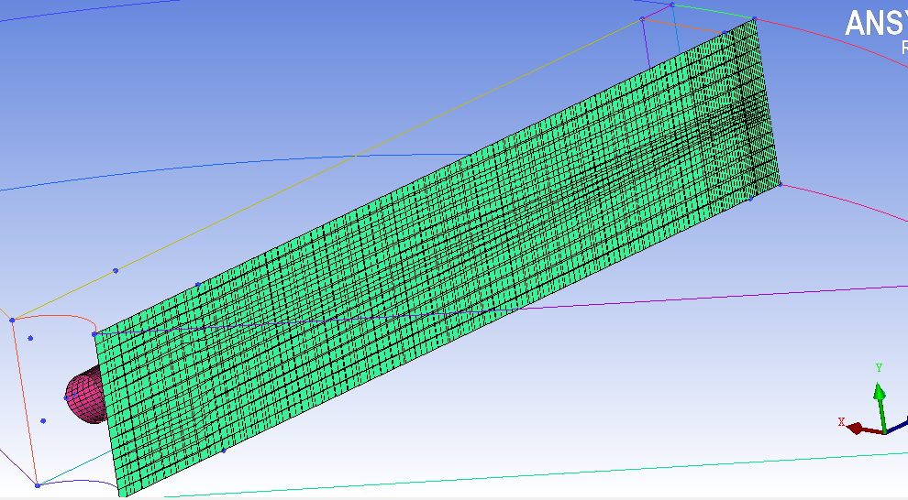Pick the blue point on the cylinder face
Screen dimensions: 908x500
click(66, 397)
